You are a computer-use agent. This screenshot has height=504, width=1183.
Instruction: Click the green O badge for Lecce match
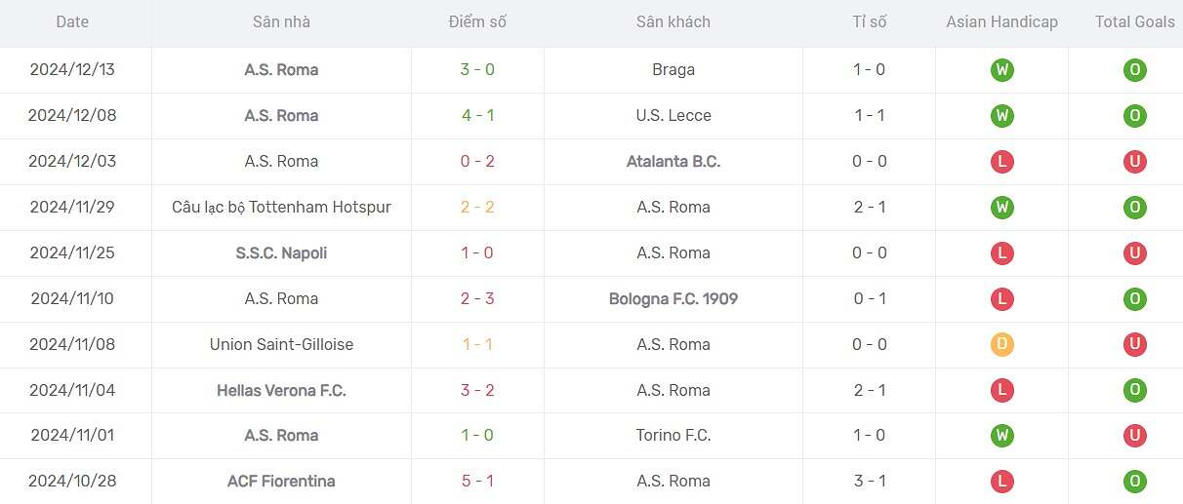(x=1134, y=116)
